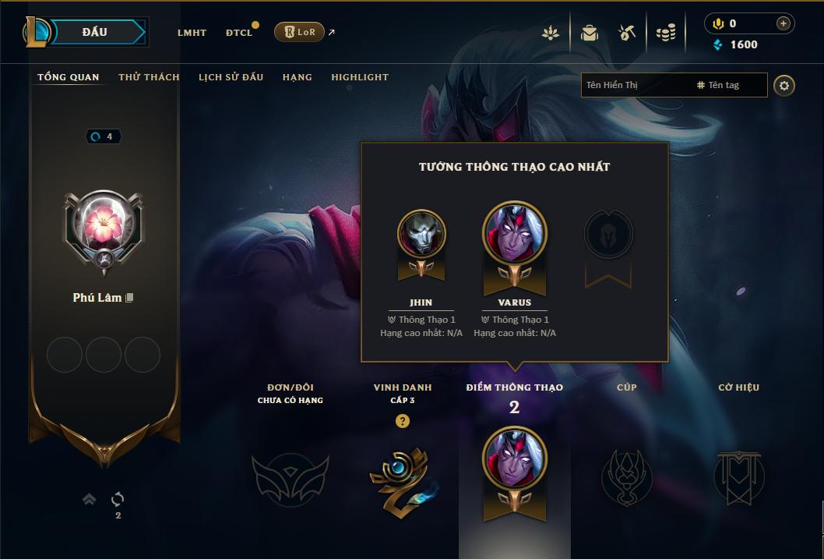Screen dimensions: 824x559
Task: Click the CỜ HIỆU banner emblem
Action: coord(739,477)
